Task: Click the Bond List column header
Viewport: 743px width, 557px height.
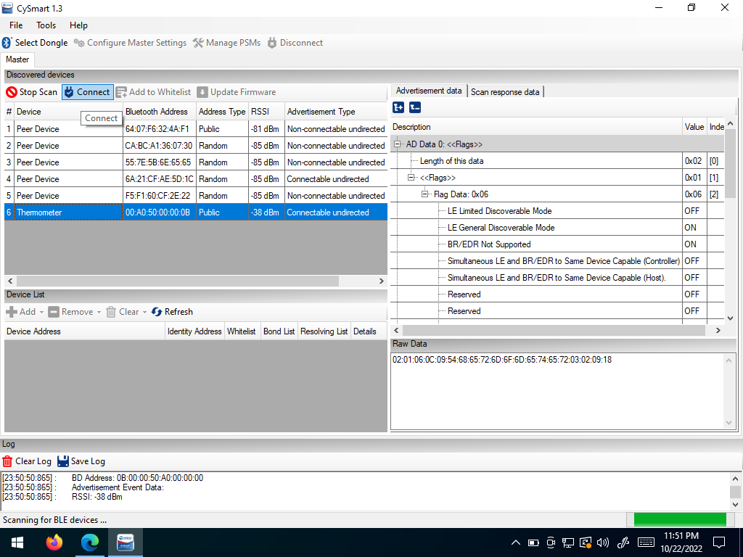Action: point(279,331)
